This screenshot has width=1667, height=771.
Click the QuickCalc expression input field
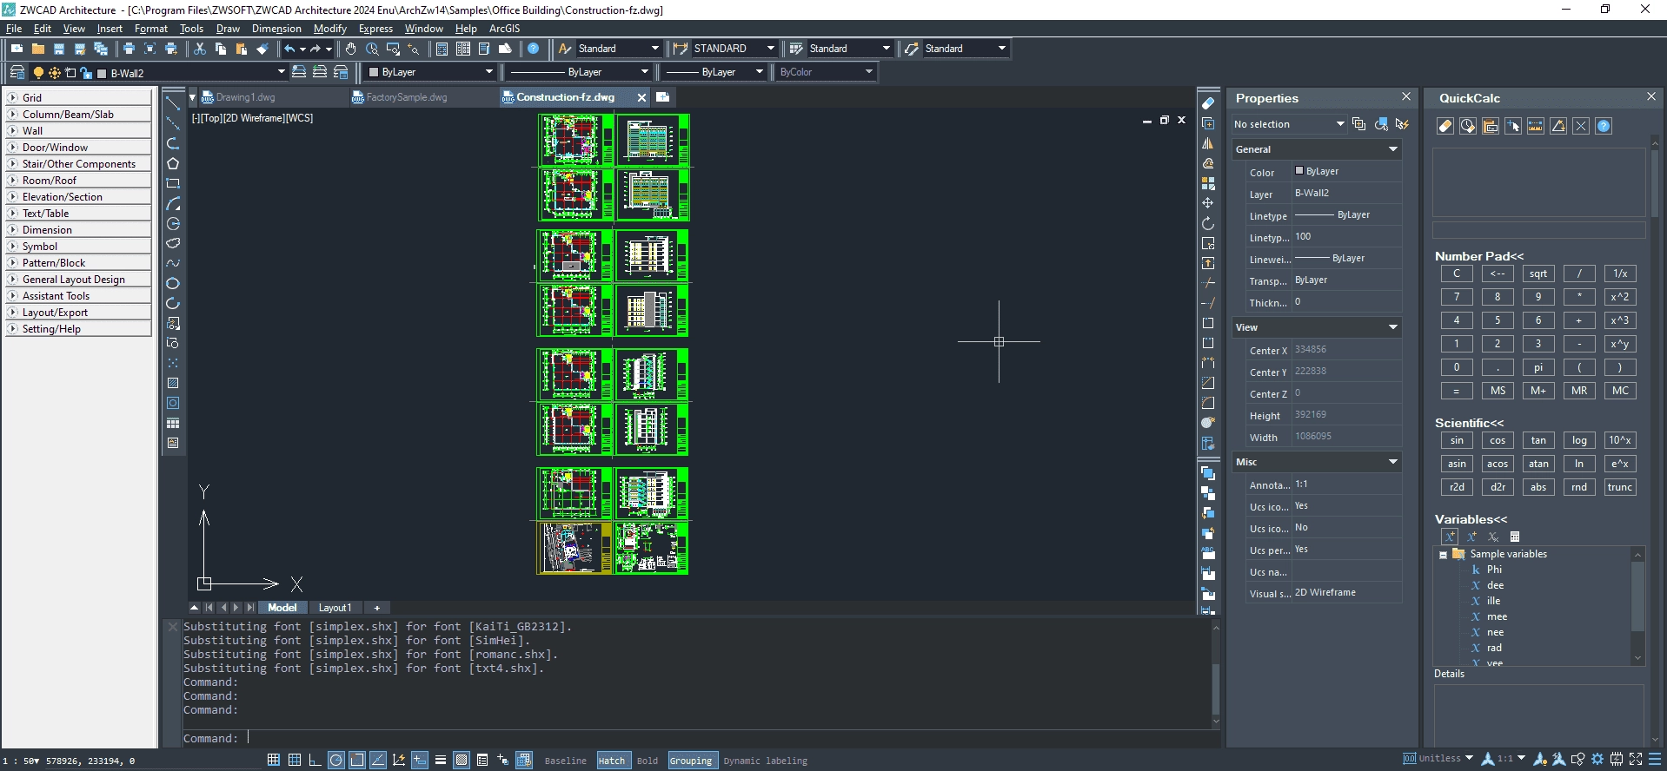(1539, 230)
